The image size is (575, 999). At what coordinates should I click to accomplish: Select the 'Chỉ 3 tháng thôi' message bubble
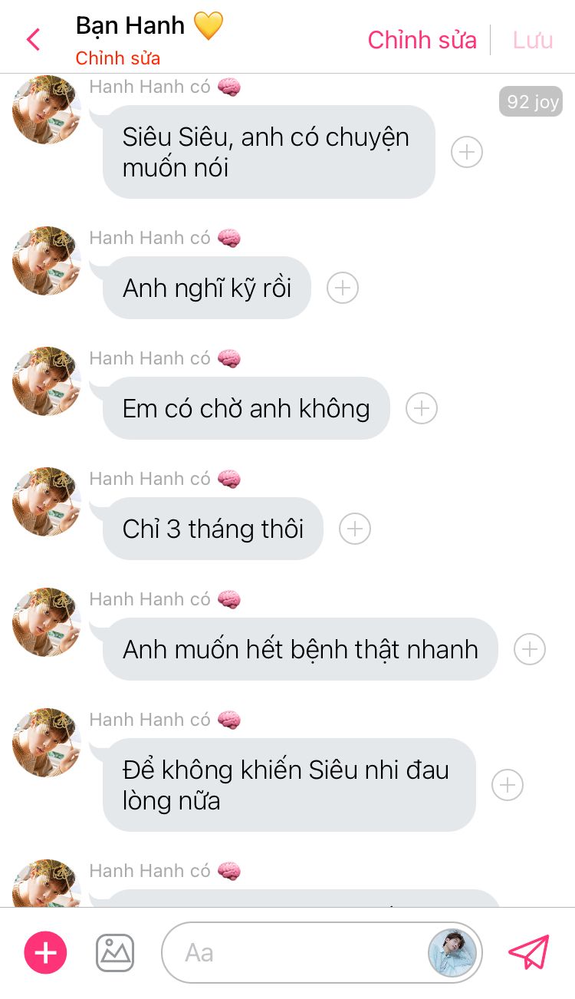[x=213, y=529]
